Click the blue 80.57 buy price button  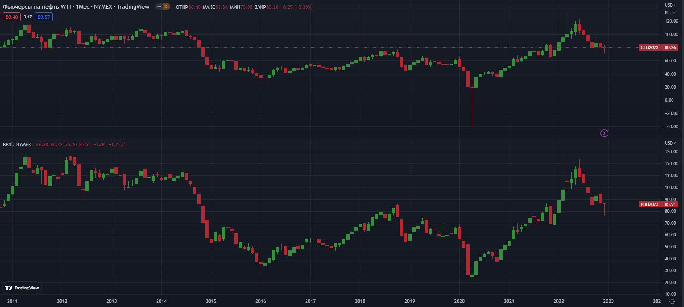click(x=44, y=17)
